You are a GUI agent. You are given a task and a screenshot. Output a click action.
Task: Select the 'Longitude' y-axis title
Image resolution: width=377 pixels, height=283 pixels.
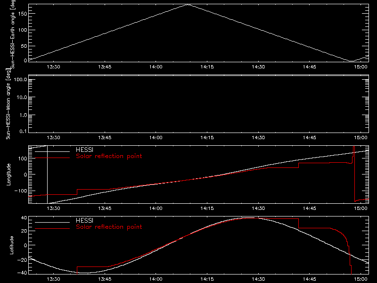click(8, 175)
